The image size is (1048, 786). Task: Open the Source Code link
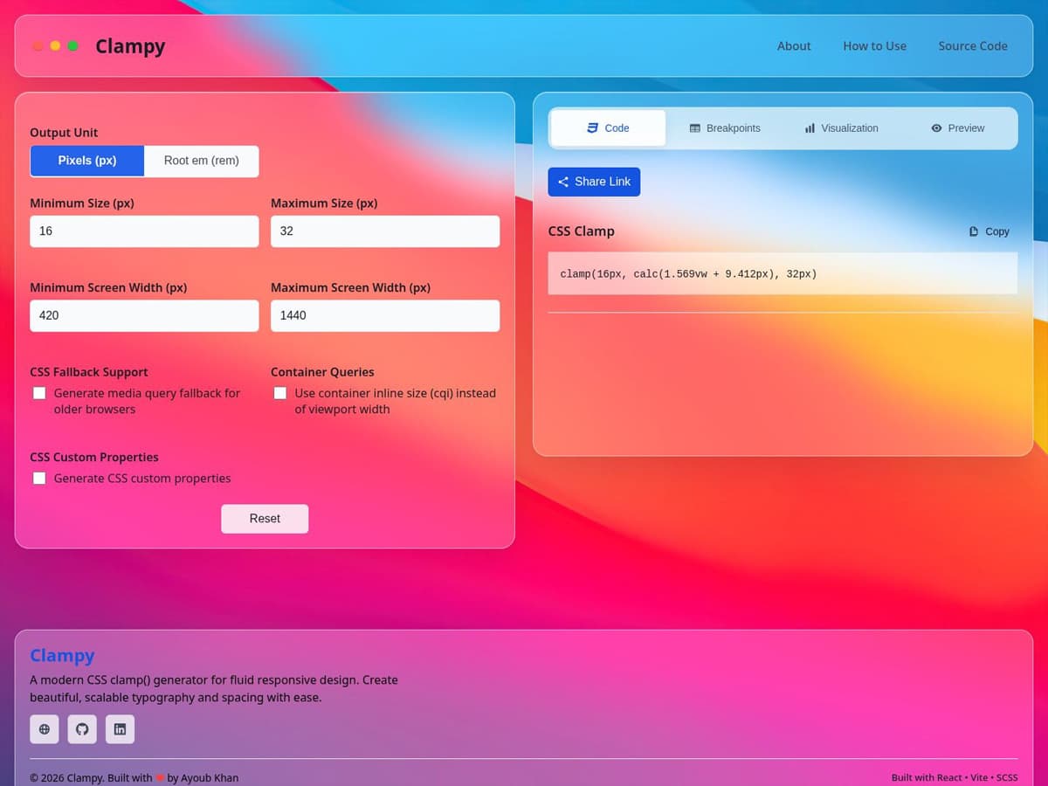pos(973,46)
